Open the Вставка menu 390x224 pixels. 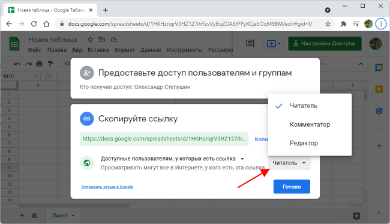tap(98, 50)
